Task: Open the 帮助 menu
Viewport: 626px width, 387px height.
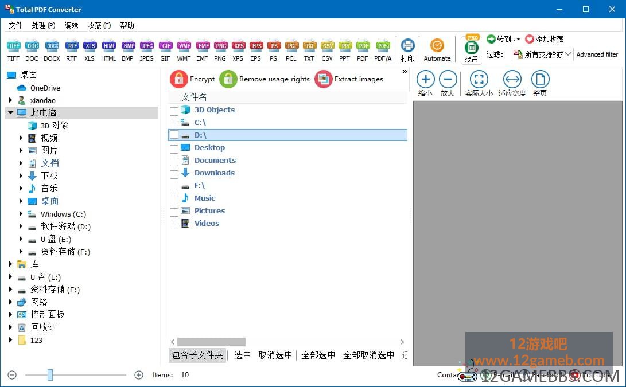Action: (127, 25)
